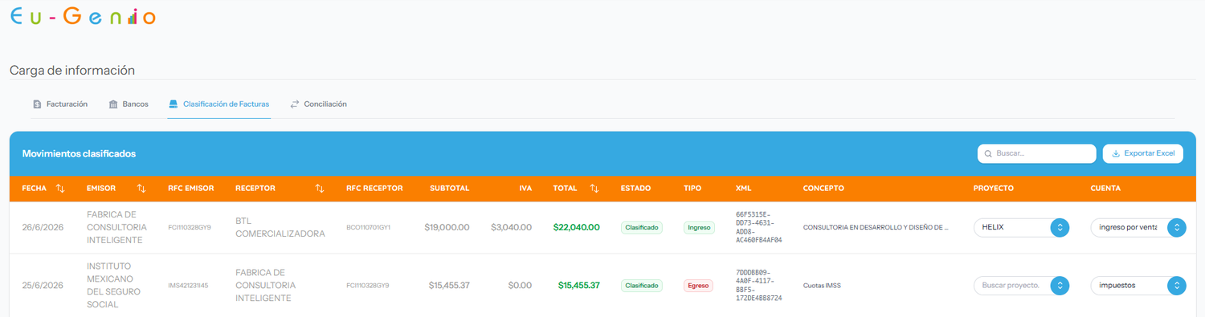Click the Bancos bank building icon
Image resolution: width=1205 pixels, height=317 pixels.
(113, 104)
